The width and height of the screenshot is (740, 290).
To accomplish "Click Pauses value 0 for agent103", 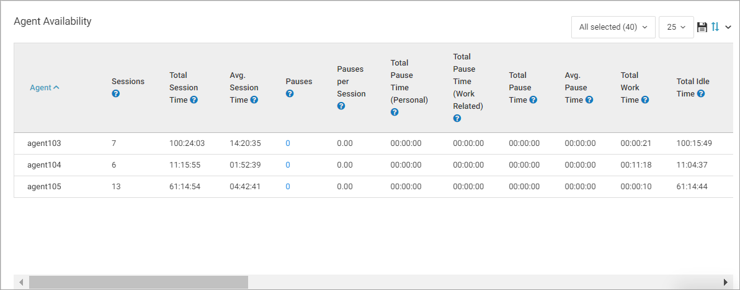I will (x=288, y=143).
